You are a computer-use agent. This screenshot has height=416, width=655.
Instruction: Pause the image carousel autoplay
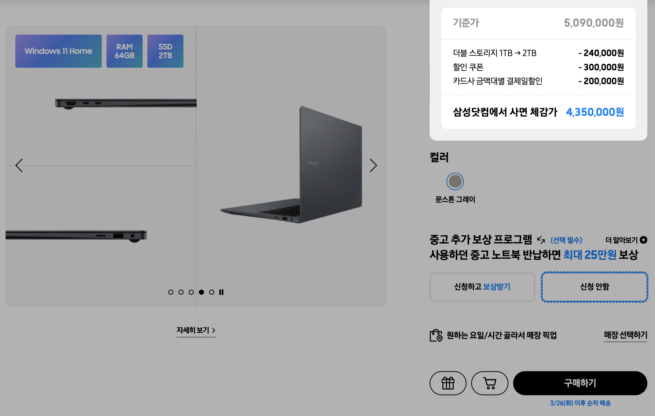[x=221, y=292]
